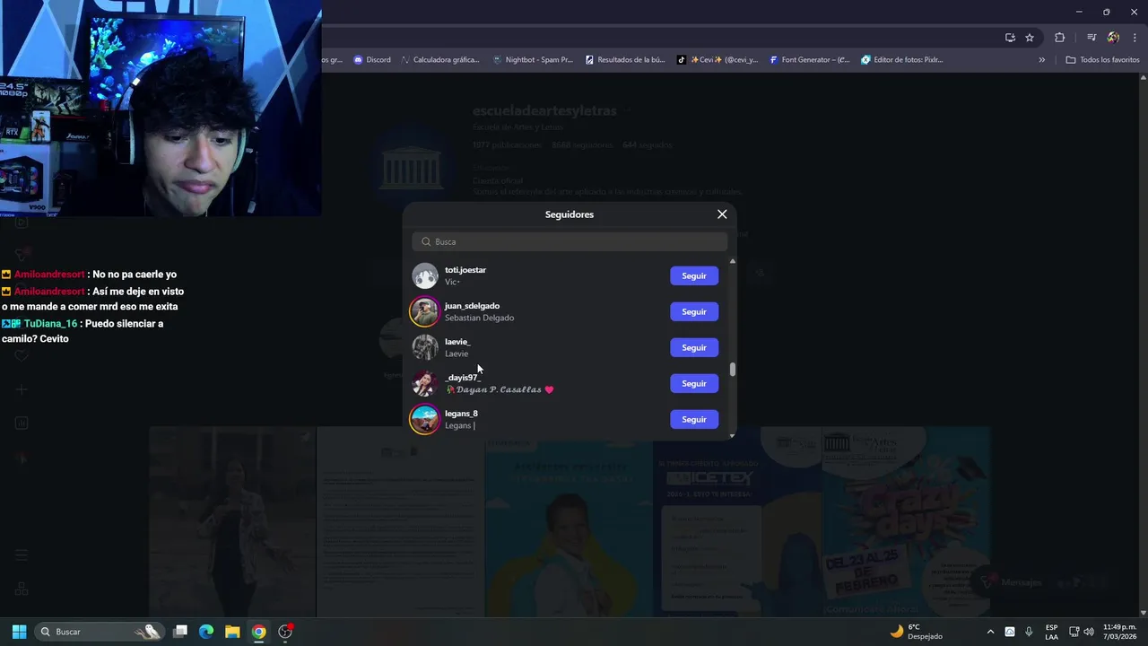Open Chrome three-dot menu
The image size is (1148, 646).
click(x=1135, y=38)
